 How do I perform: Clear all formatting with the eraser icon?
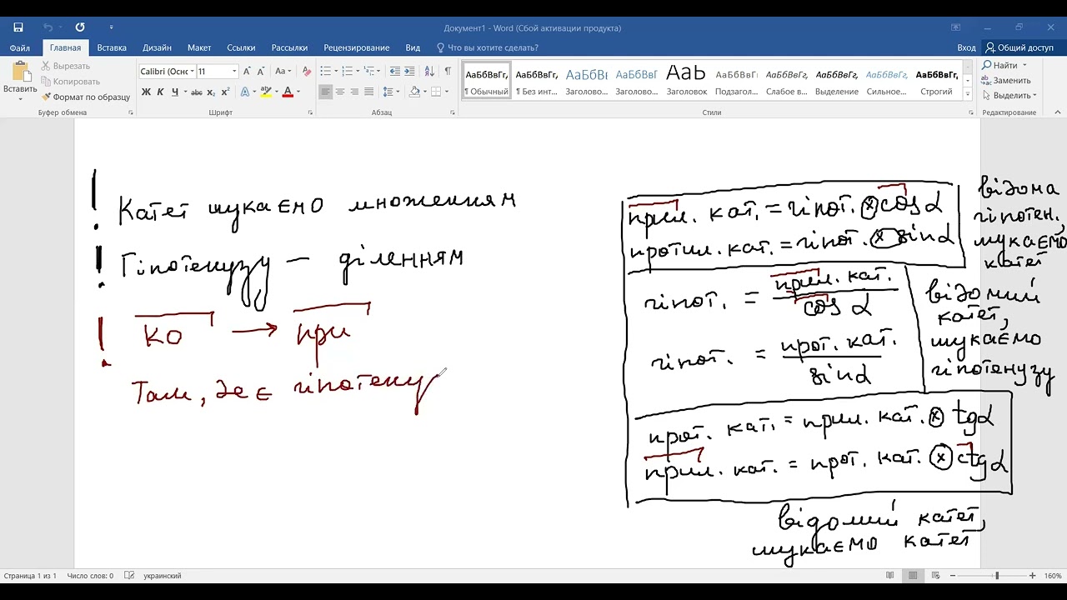(307, 72)
